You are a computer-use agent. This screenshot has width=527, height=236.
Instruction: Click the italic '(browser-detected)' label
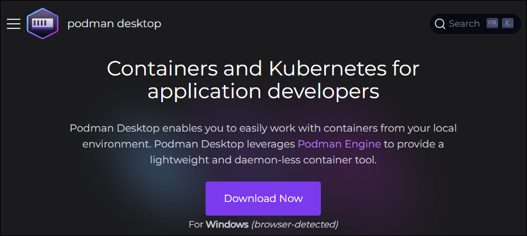click(x=295, y=224)
